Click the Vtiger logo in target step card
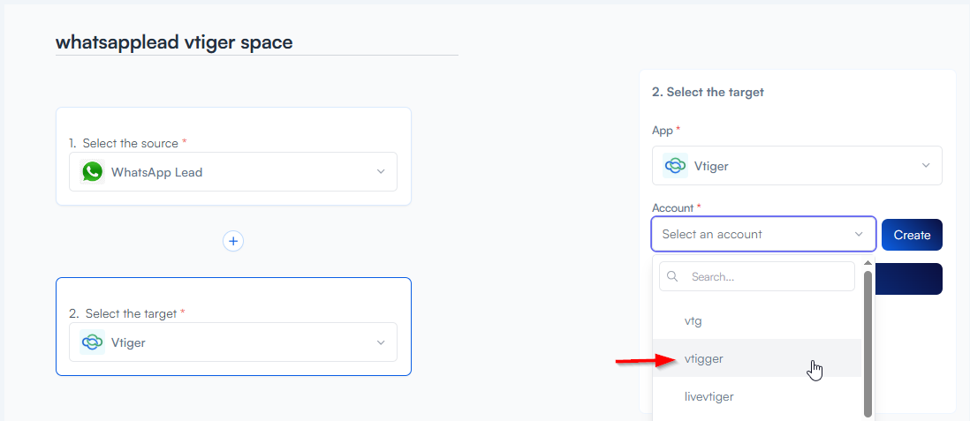This screenshot has height=421, width=970. pyautogui.click(x=93, y=342)
